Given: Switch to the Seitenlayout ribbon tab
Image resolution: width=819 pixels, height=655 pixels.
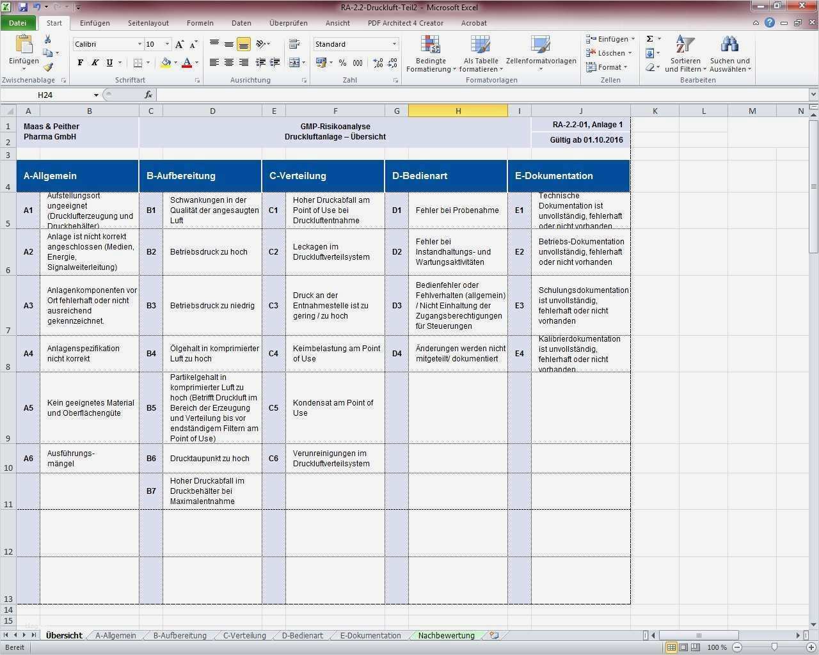Looking at the screenshot, I should tap(148, 23).
